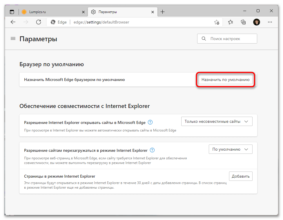
Task: Open the settings hamburger menu
Action: click(x=13, y=39)
